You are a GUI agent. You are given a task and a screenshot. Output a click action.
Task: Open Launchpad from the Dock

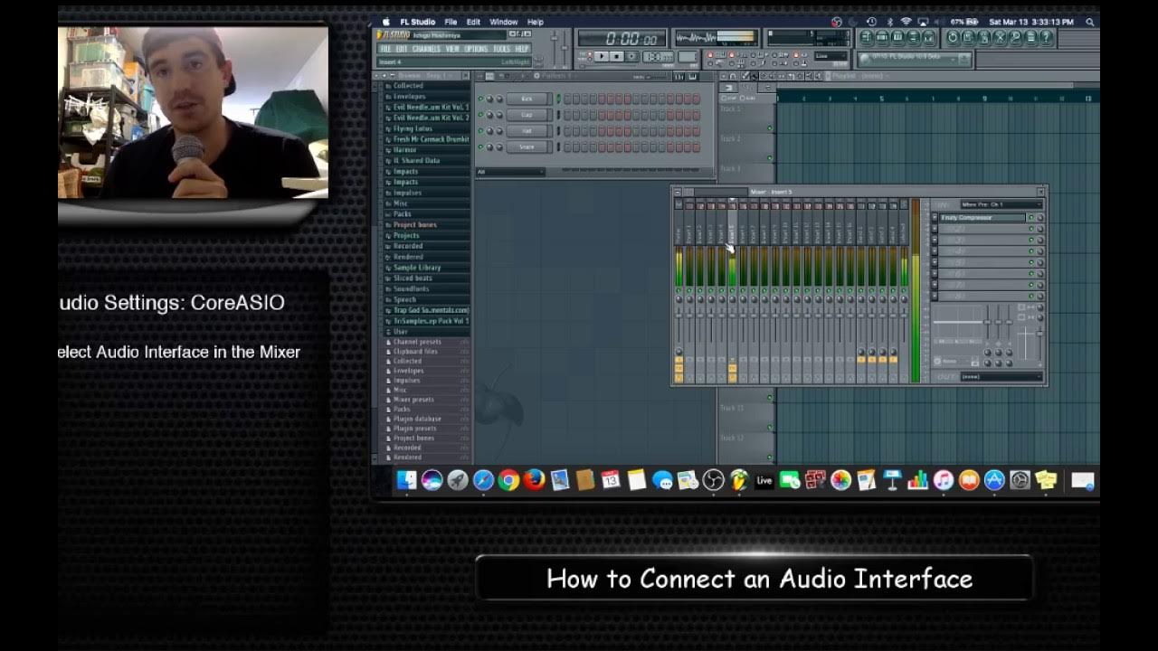458,481
